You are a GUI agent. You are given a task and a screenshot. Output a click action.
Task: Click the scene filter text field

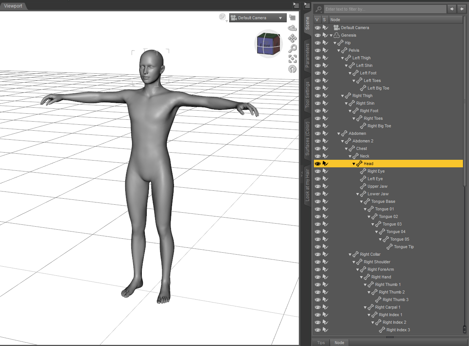coord(385,9)
